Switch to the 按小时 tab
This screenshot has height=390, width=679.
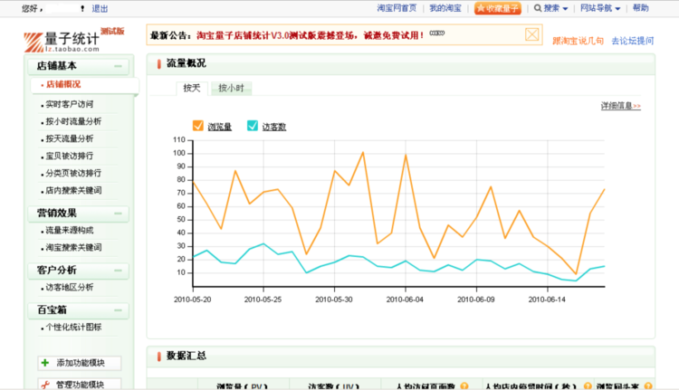click(231, 89)
